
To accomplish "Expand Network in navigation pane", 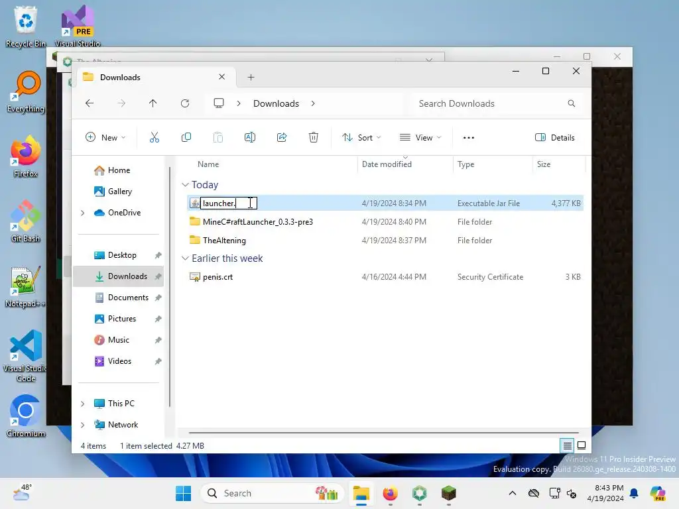I will click(83, 425).
